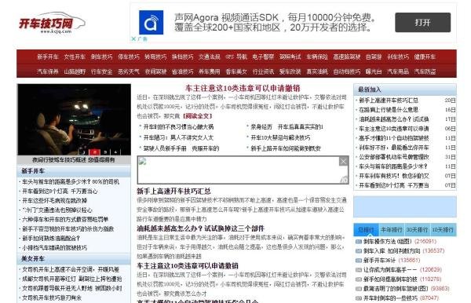This screenshot has height=303, width=471.
Task: Switch to the 总排行 ranking tab
Action: pos(366,230)
